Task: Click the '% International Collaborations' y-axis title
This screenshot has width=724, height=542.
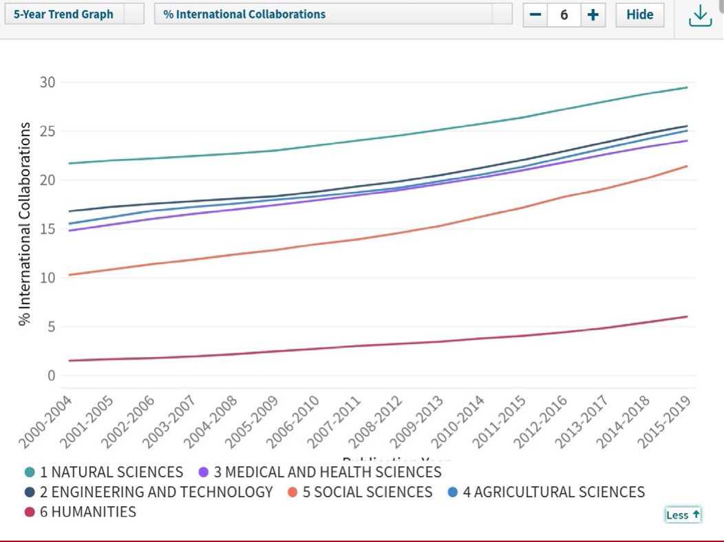Action: pos(25,224)
